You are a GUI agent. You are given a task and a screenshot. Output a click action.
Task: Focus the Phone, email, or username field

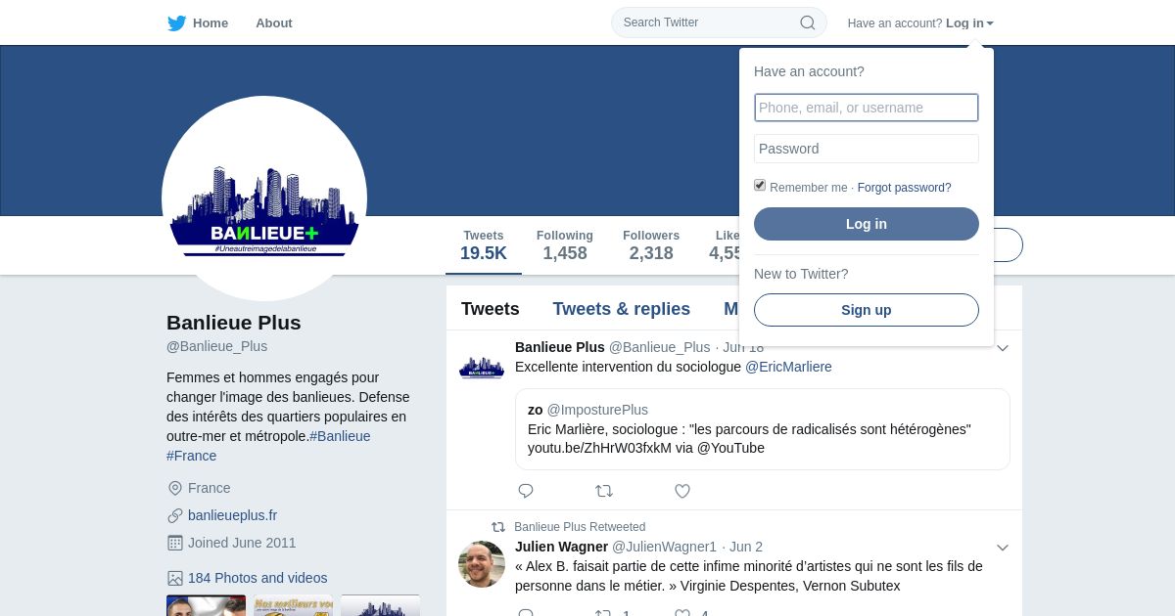pos(867,108)
